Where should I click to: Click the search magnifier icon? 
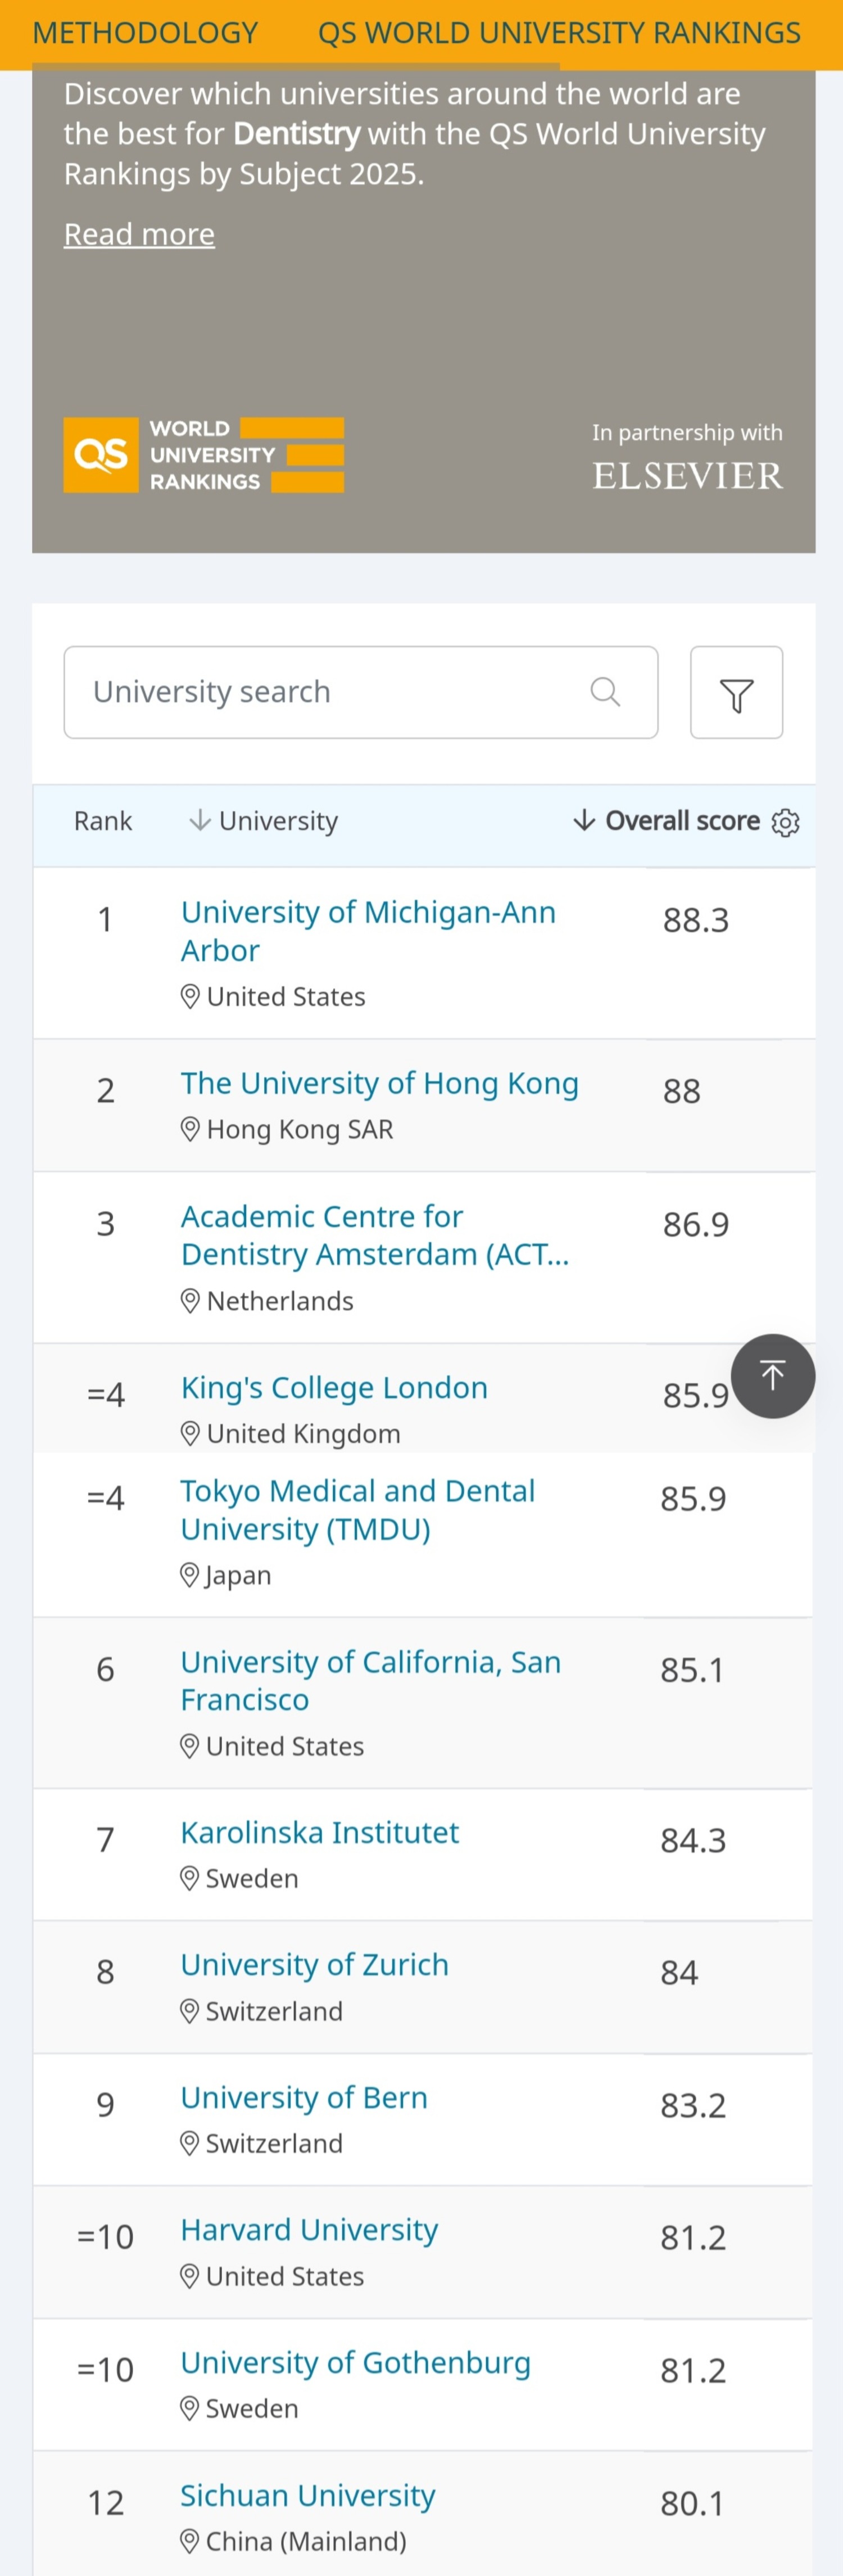click(606, 691)
